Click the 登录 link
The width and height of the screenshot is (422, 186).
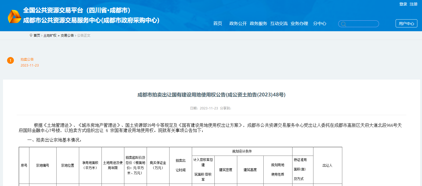[403, 4]
